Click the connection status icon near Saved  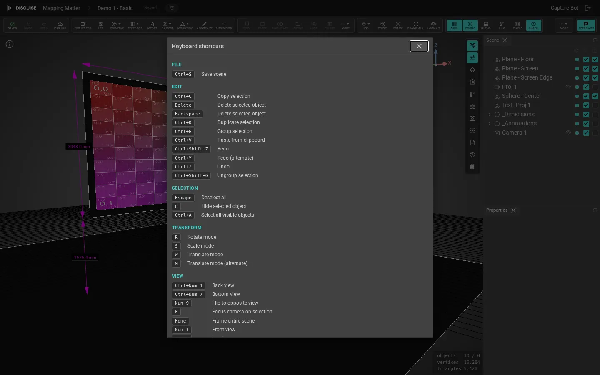pos(172,8)
